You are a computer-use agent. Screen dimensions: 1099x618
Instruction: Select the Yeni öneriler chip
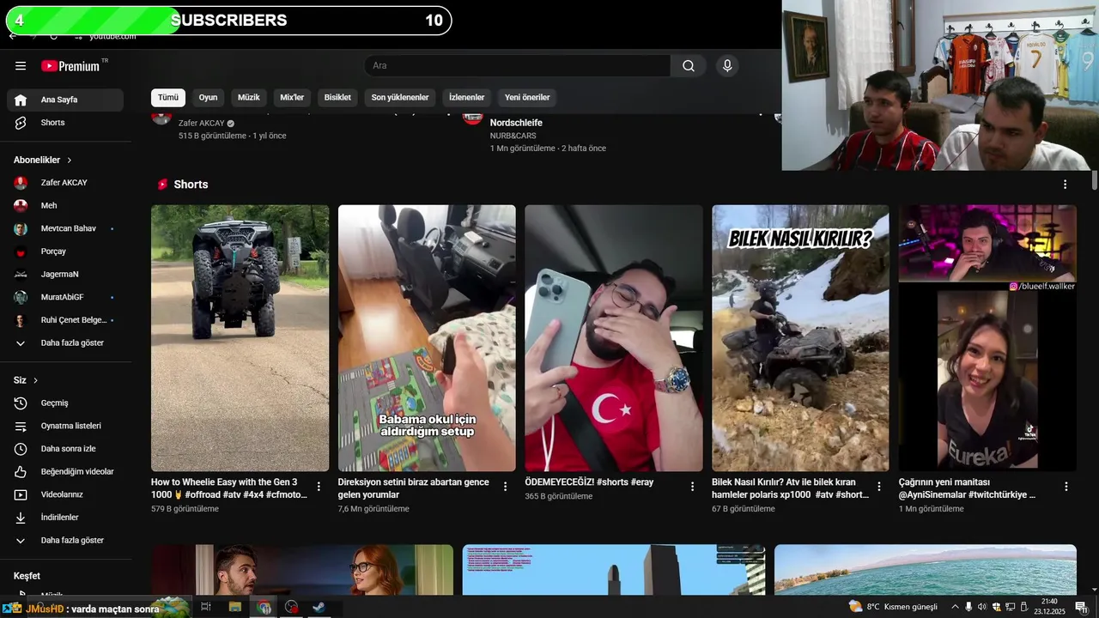(x=527, y=97)
